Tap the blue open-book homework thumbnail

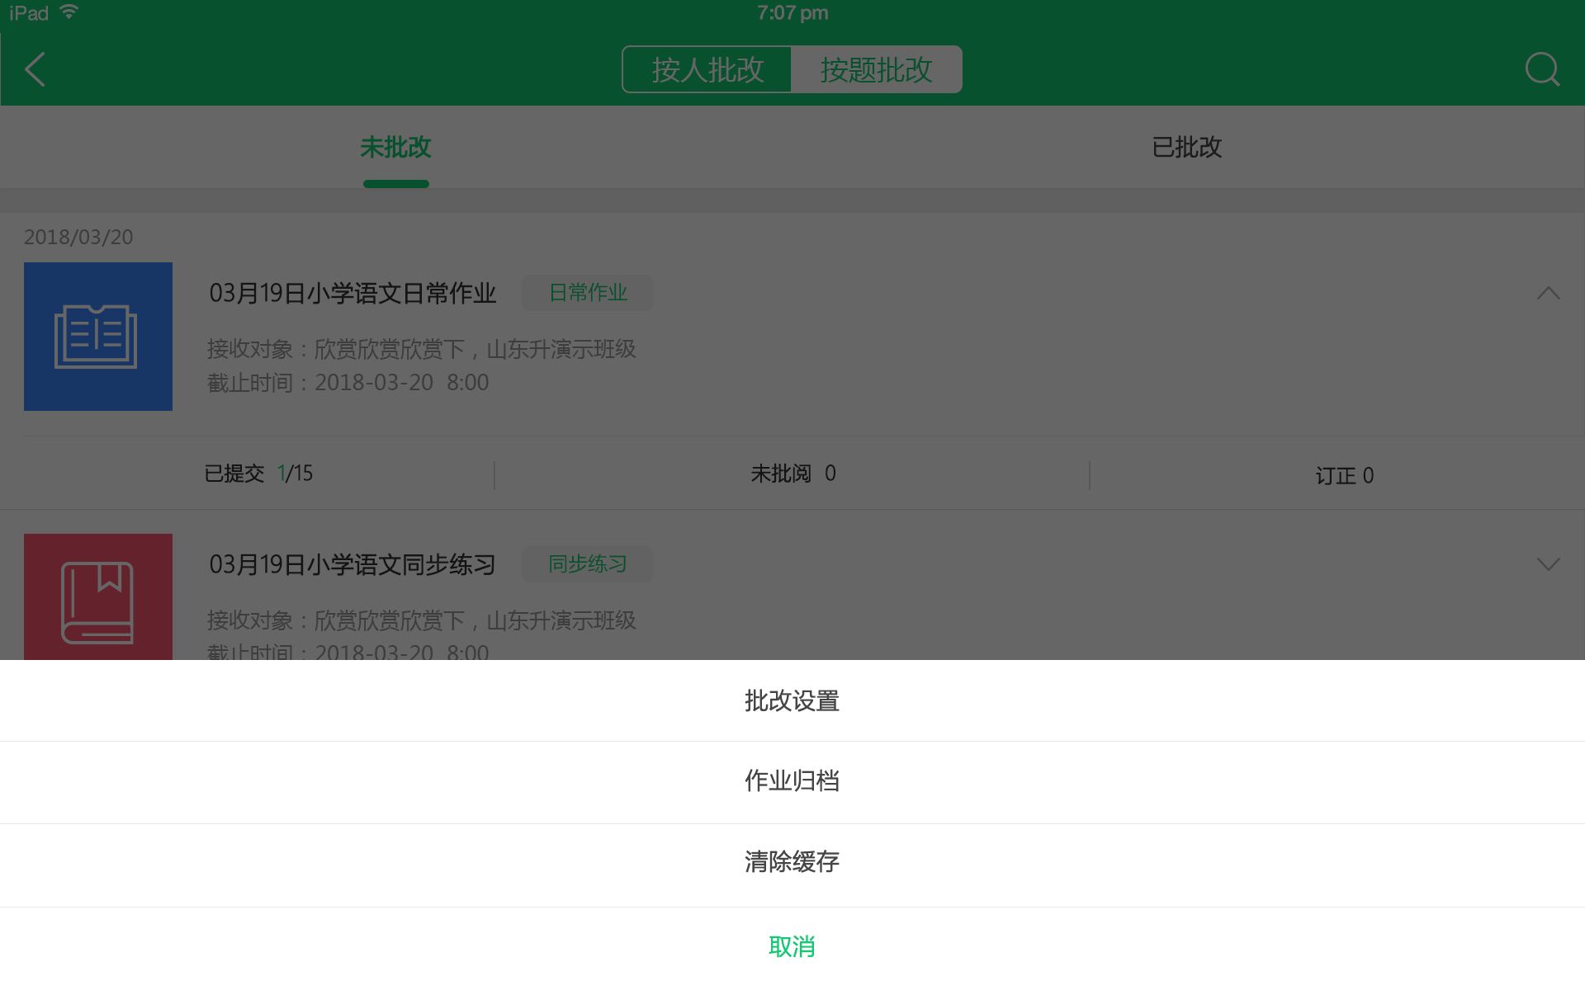[98, 337]
